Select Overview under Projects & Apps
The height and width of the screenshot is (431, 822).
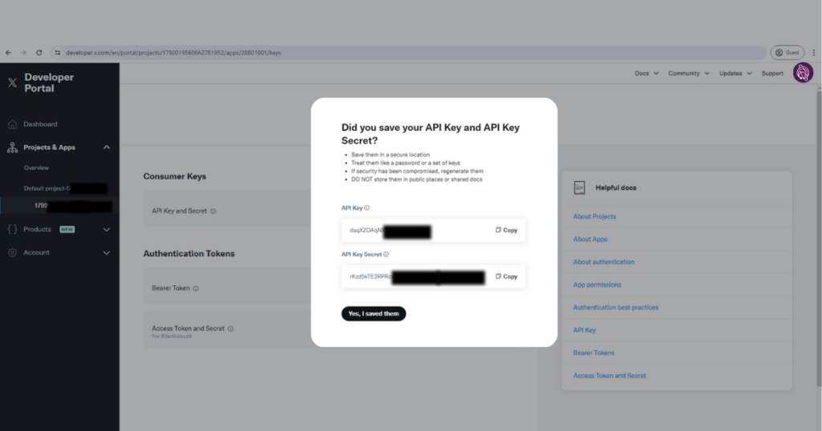coord(36,168)
